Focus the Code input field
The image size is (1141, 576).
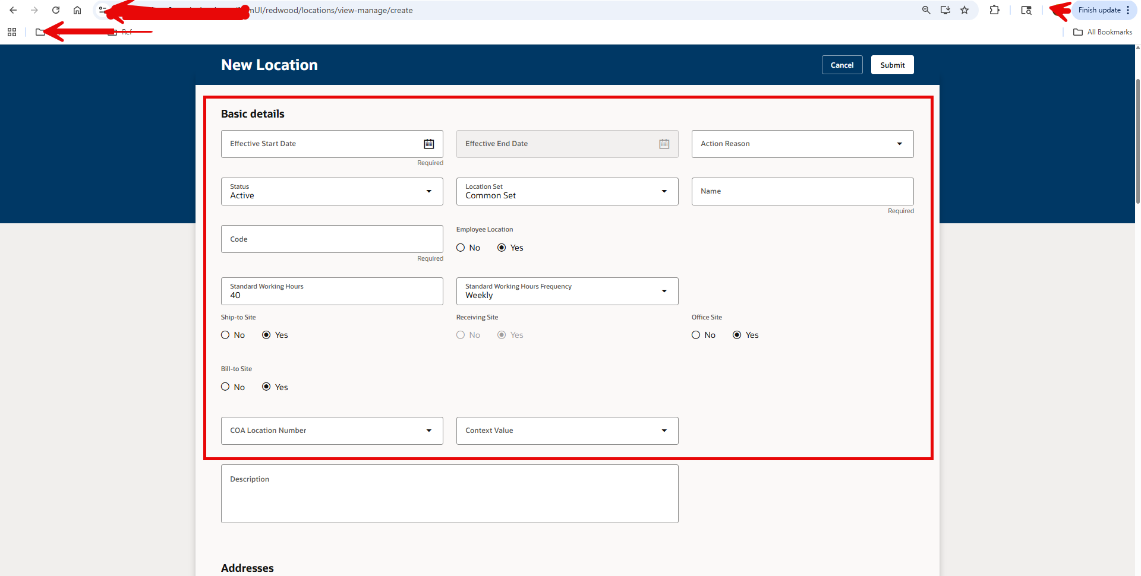pos(332,239)
